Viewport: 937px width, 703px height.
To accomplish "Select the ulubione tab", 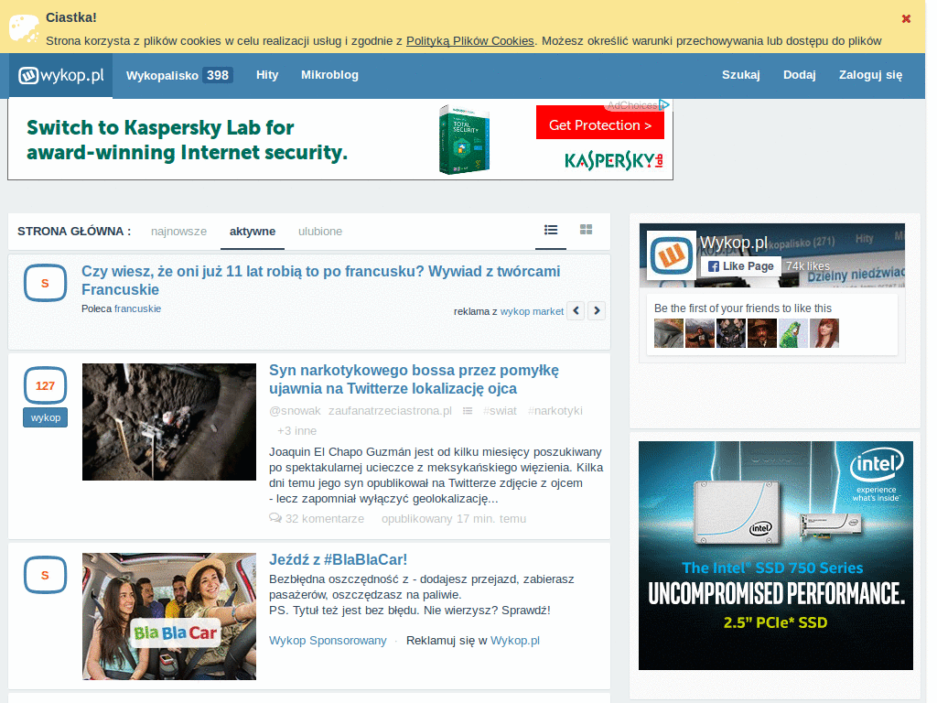I will (x=320, y=232).
